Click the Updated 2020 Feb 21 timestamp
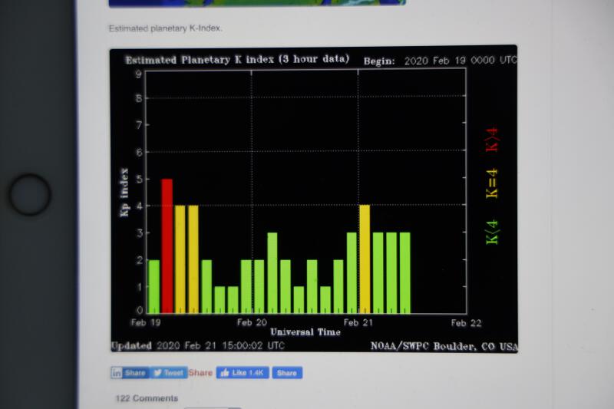The image size is (614, 409). tap(198, 346)
